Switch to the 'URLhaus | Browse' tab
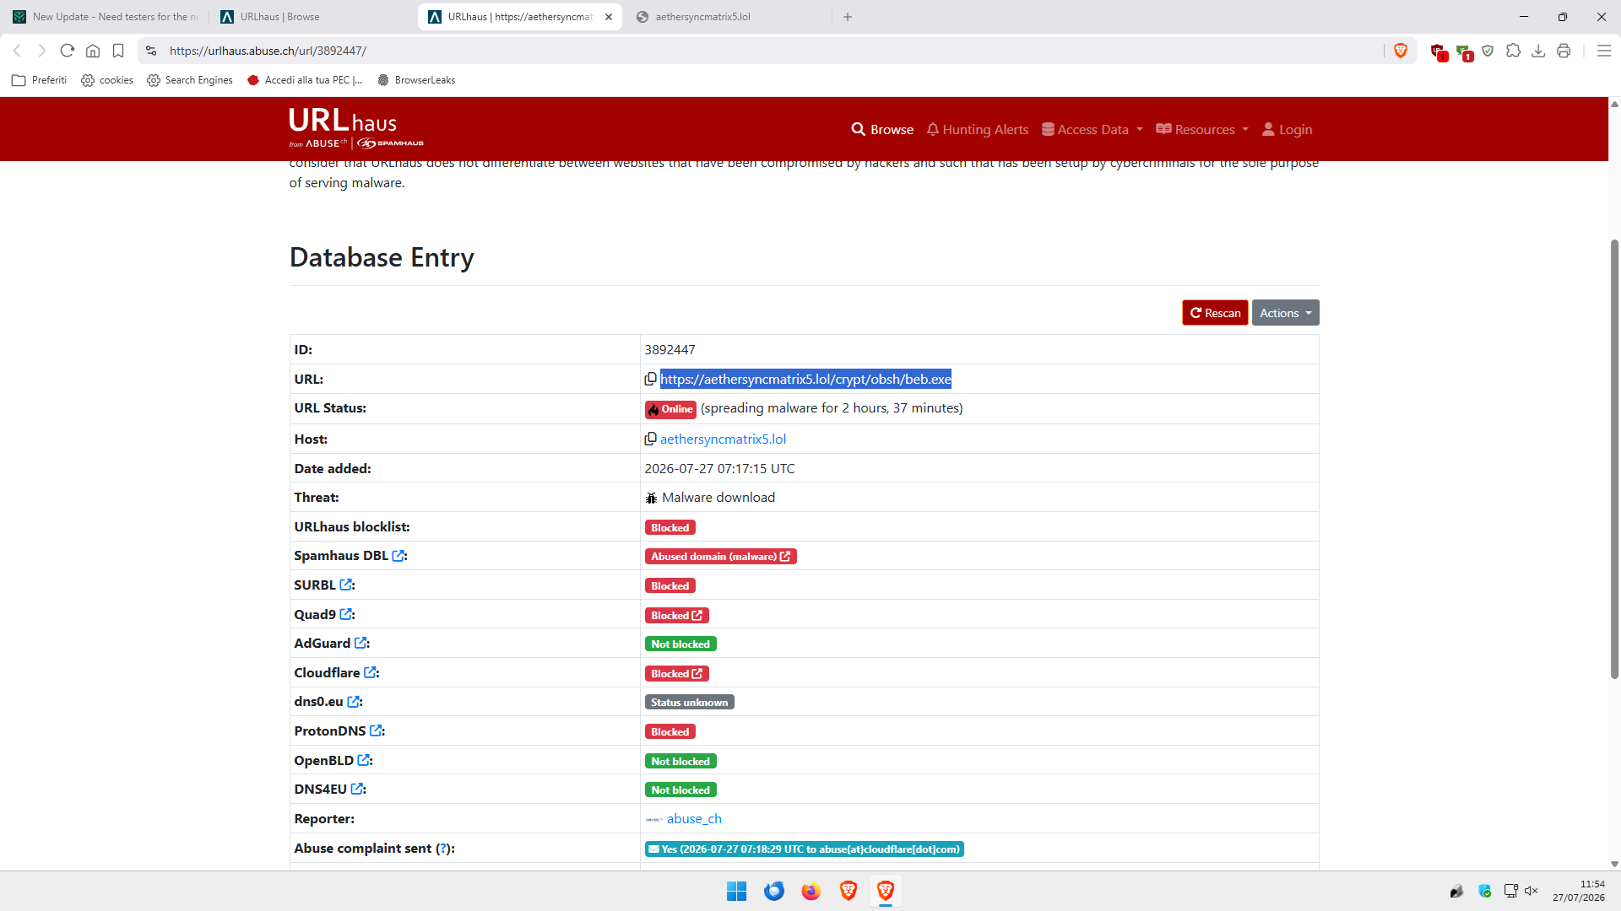Screen dimensions: 1621x911 pos(312,17)
